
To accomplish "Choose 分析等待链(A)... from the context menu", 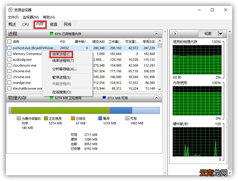I will [x=64, y=69].
